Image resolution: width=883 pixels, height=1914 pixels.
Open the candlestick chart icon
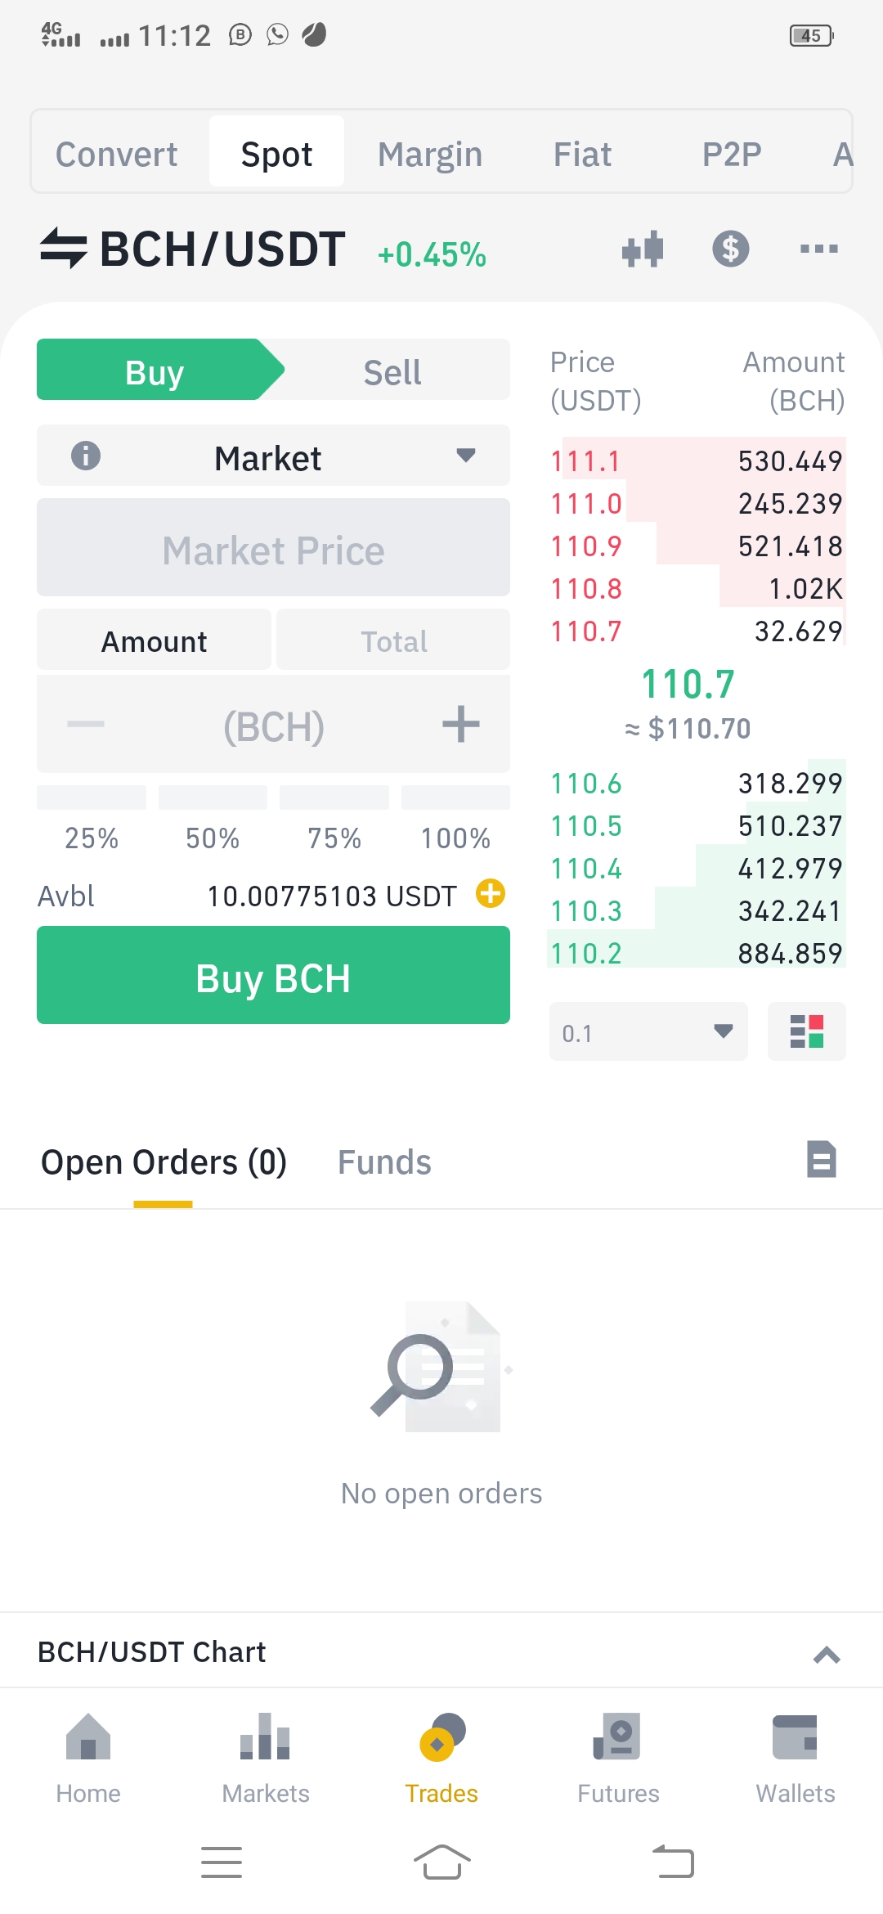(643, 249)
